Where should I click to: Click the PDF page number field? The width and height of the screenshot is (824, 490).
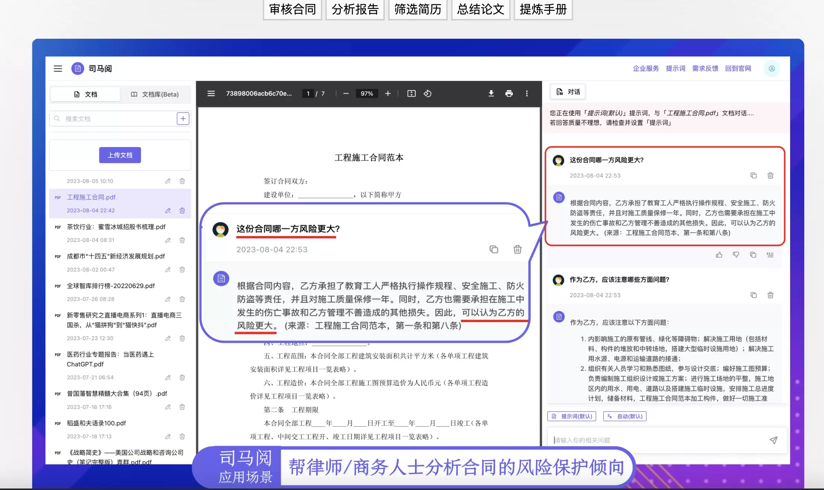[x=308, y=93]
